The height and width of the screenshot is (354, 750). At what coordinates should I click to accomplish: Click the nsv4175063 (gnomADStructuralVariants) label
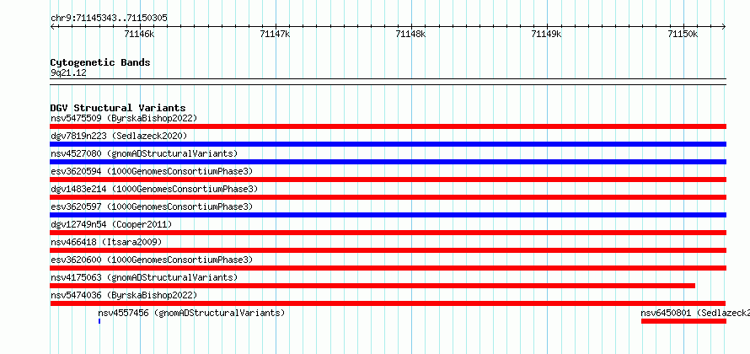(x=144, y=277)
